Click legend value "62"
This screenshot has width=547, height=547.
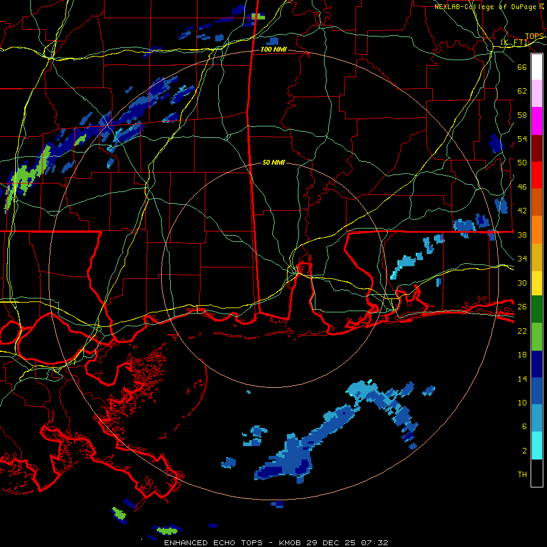tap(522, 91)
